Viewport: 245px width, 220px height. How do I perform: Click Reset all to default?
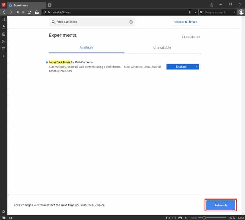click(185, 22)
